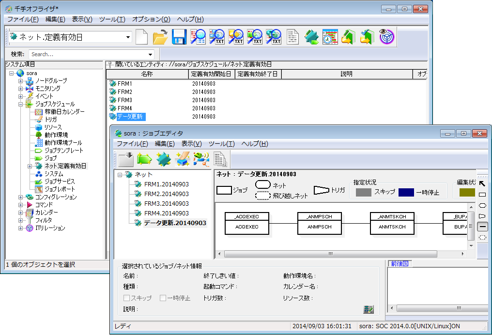Select FRM3.20140903 in the net tree
Image resolution: width=492 pixels, height=335 pixels.
click(x=166, y=204)
